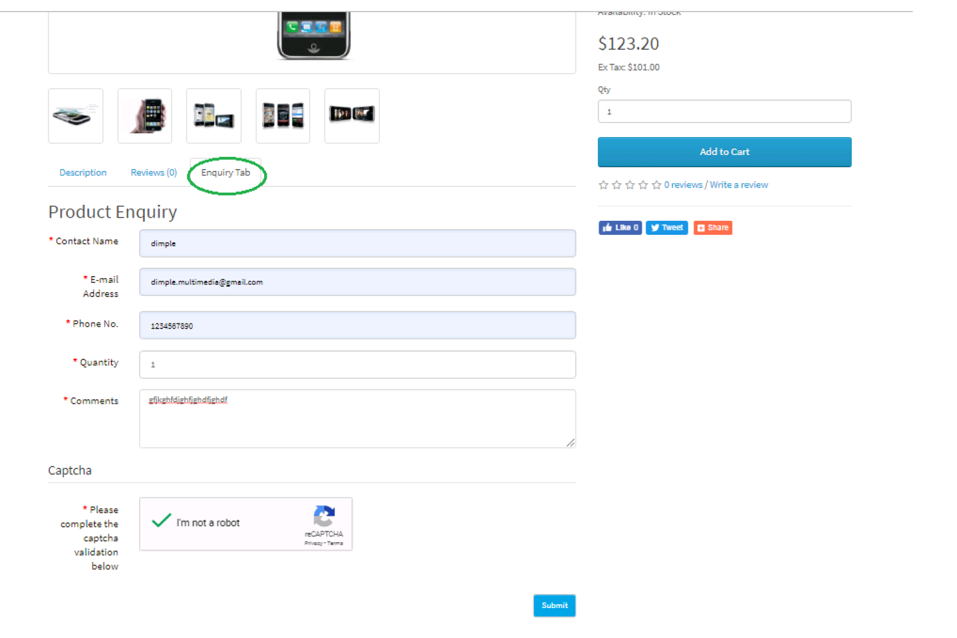Select the first iPhone thumbnail image

tap(75, 115)
